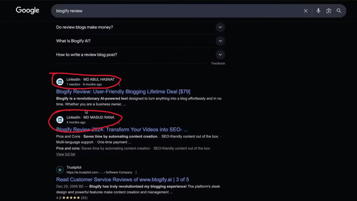The width and height of the screenshot is (357, 201).
Task: Expand "What is Blogify AI?" question
Action: pyautogui.click(x=220, y=41)
